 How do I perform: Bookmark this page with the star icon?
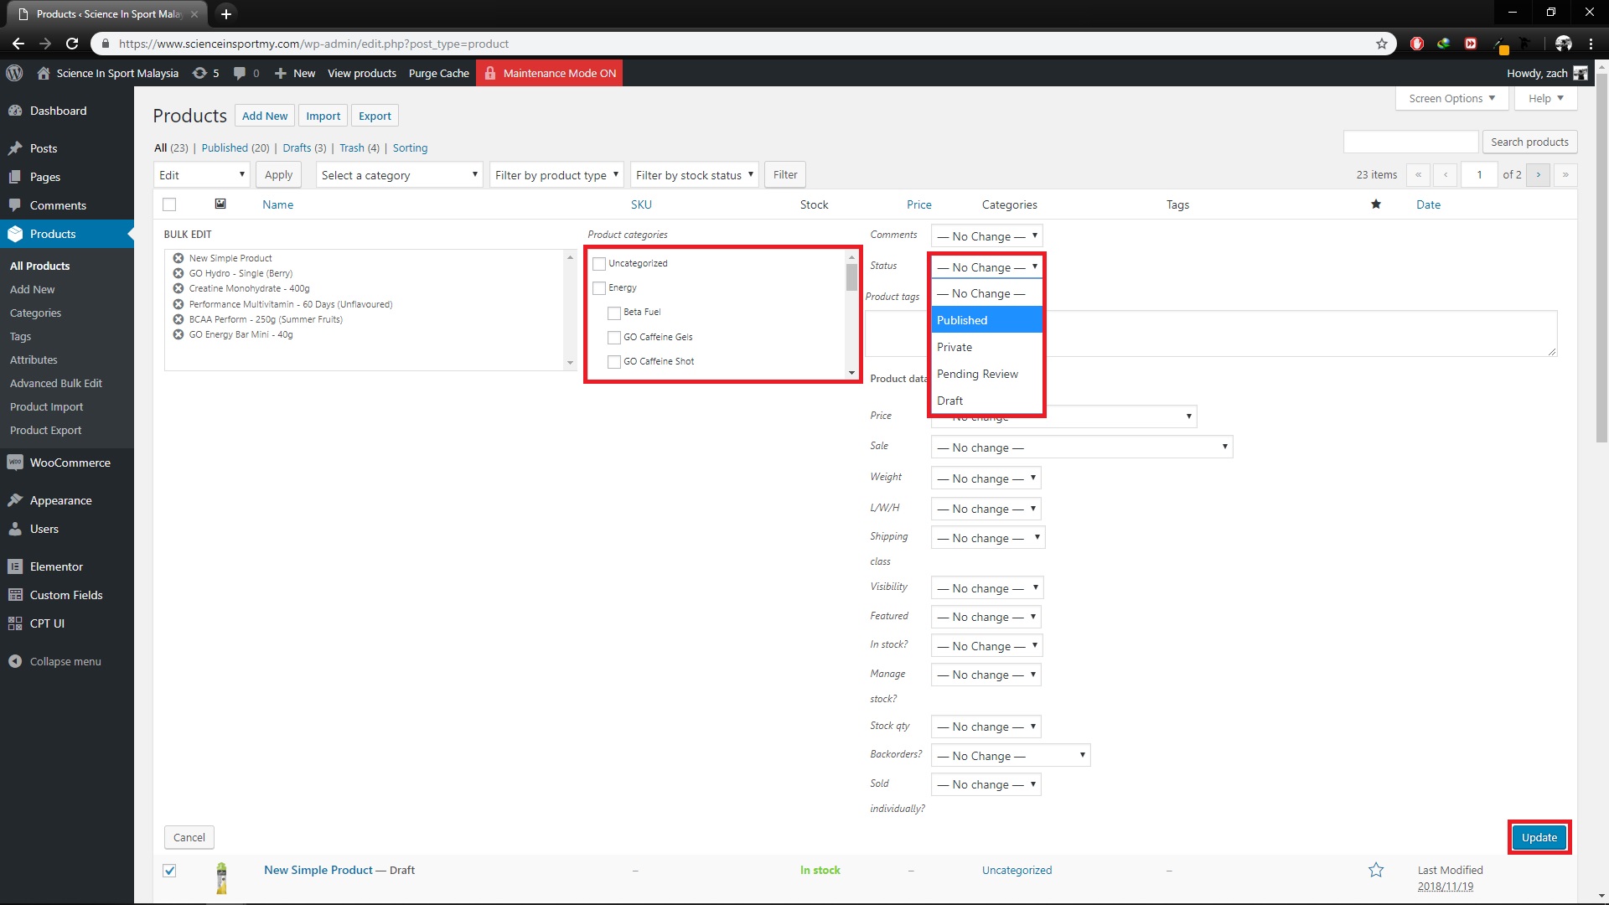tap(1382, 44)
